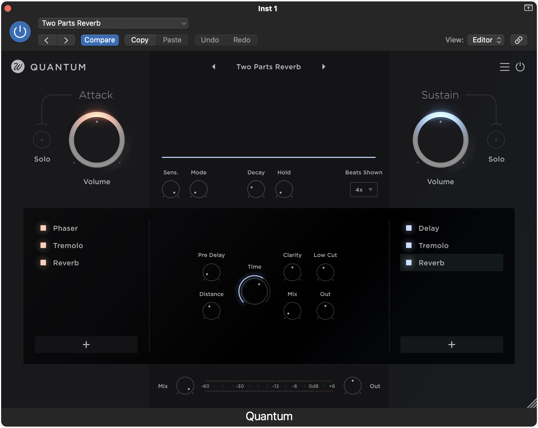Select the Sustain Tremolo effect row
The width and height of the screenshot is (538, 428).
point(433,246)
